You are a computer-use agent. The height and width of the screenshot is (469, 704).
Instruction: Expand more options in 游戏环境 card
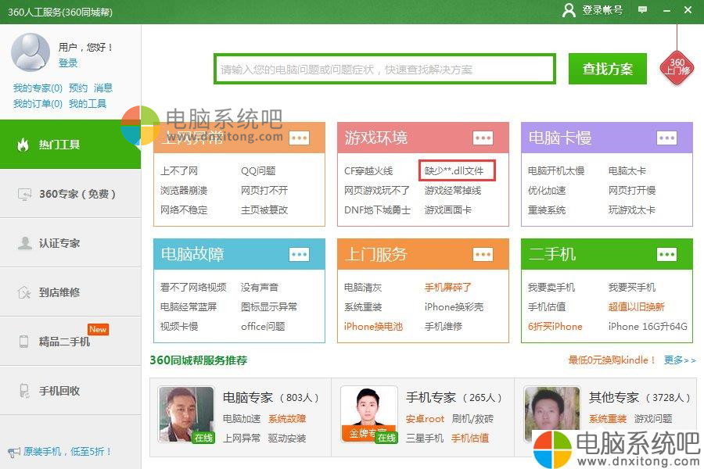click(483, 138)
